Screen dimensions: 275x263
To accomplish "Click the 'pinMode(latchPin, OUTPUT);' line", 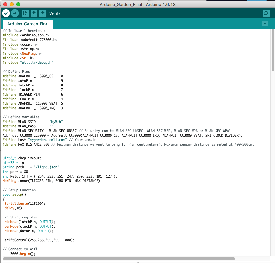I will pyautogui.click(x=30, y=222).
